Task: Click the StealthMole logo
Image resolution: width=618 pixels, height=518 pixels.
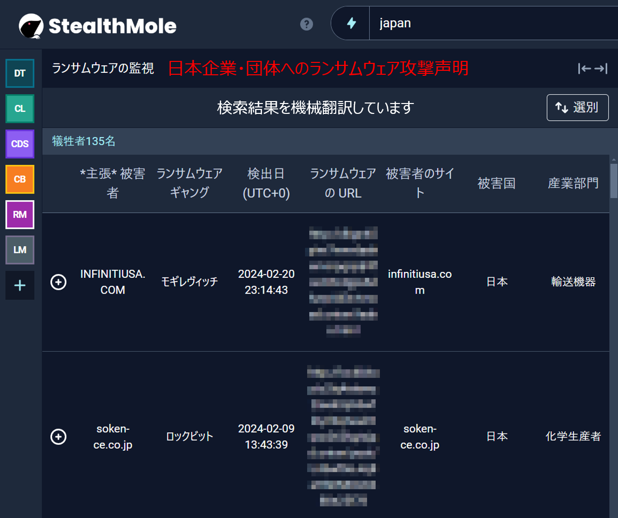Action: point(98,26)
